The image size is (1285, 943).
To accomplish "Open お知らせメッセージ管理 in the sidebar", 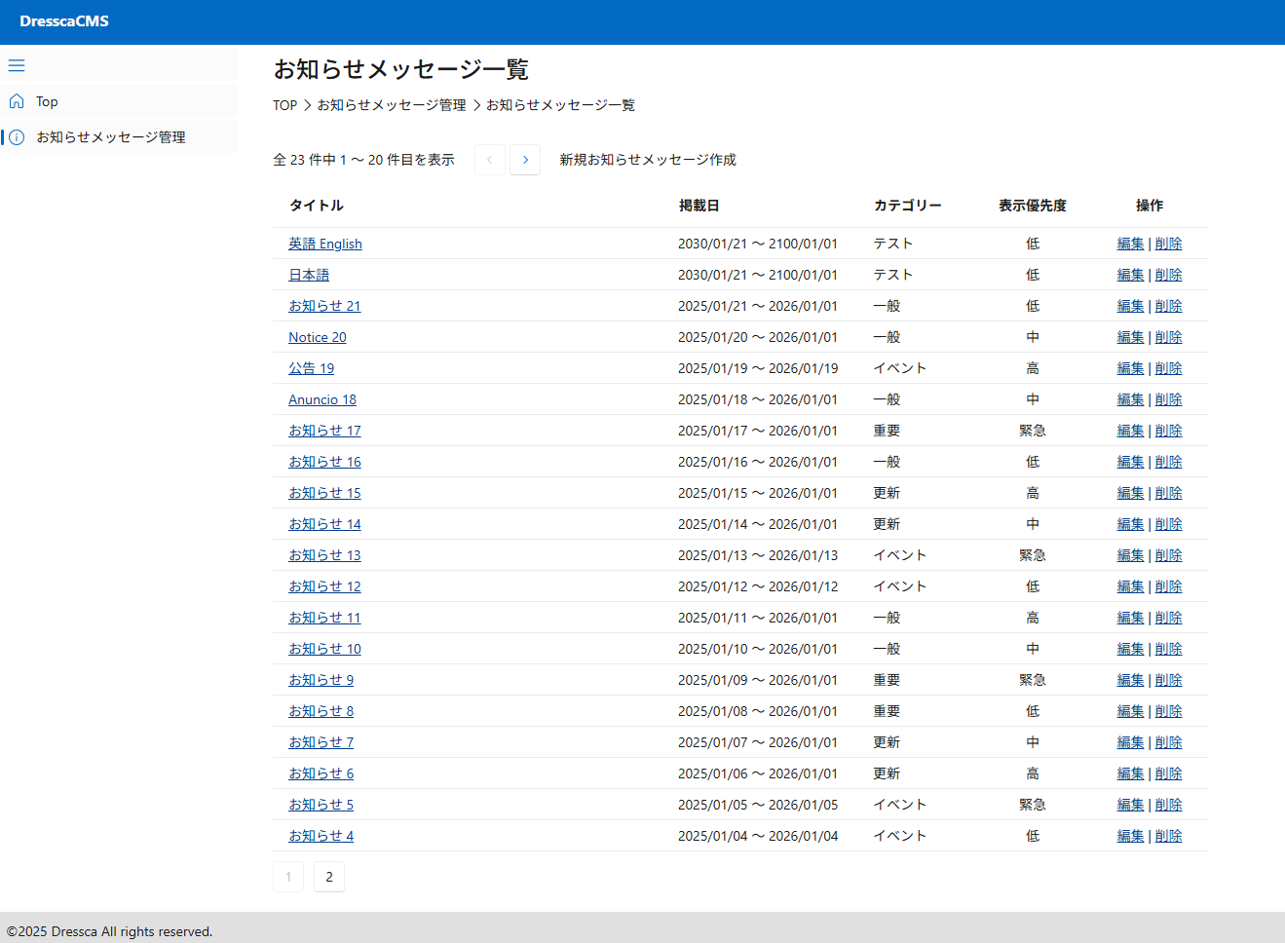I will click(110, 137).
